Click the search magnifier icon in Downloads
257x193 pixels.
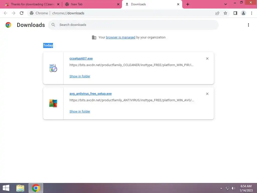click(53, 25)
